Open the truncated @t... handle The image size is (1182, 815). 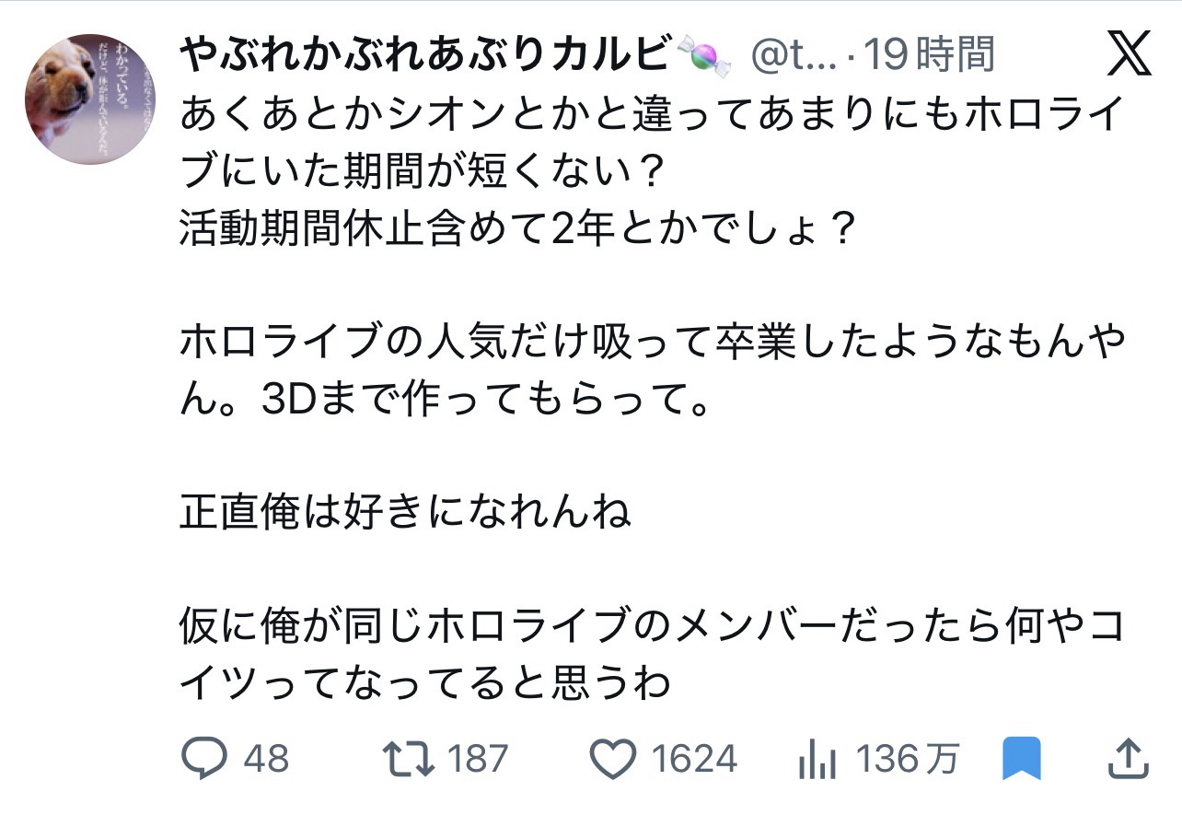click(x=794, y=57)
